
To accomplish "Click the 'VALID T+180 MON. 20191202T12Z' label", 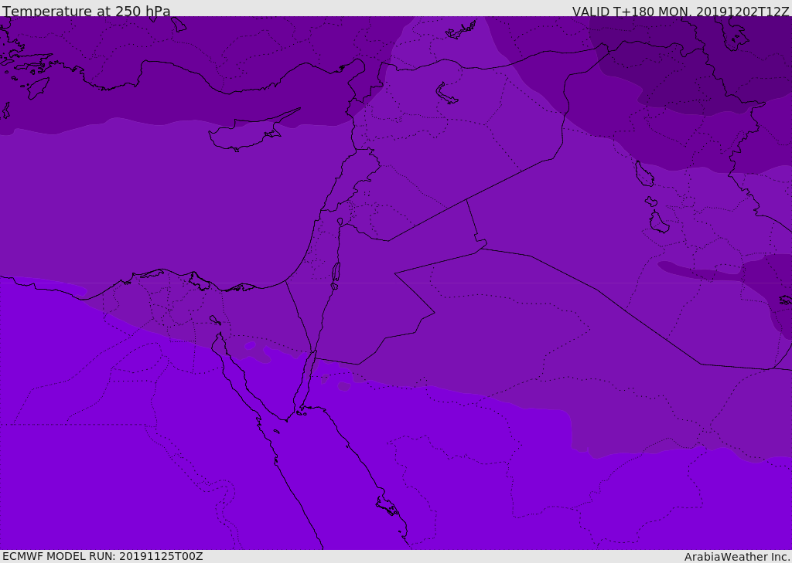I will tap(680, 11).
